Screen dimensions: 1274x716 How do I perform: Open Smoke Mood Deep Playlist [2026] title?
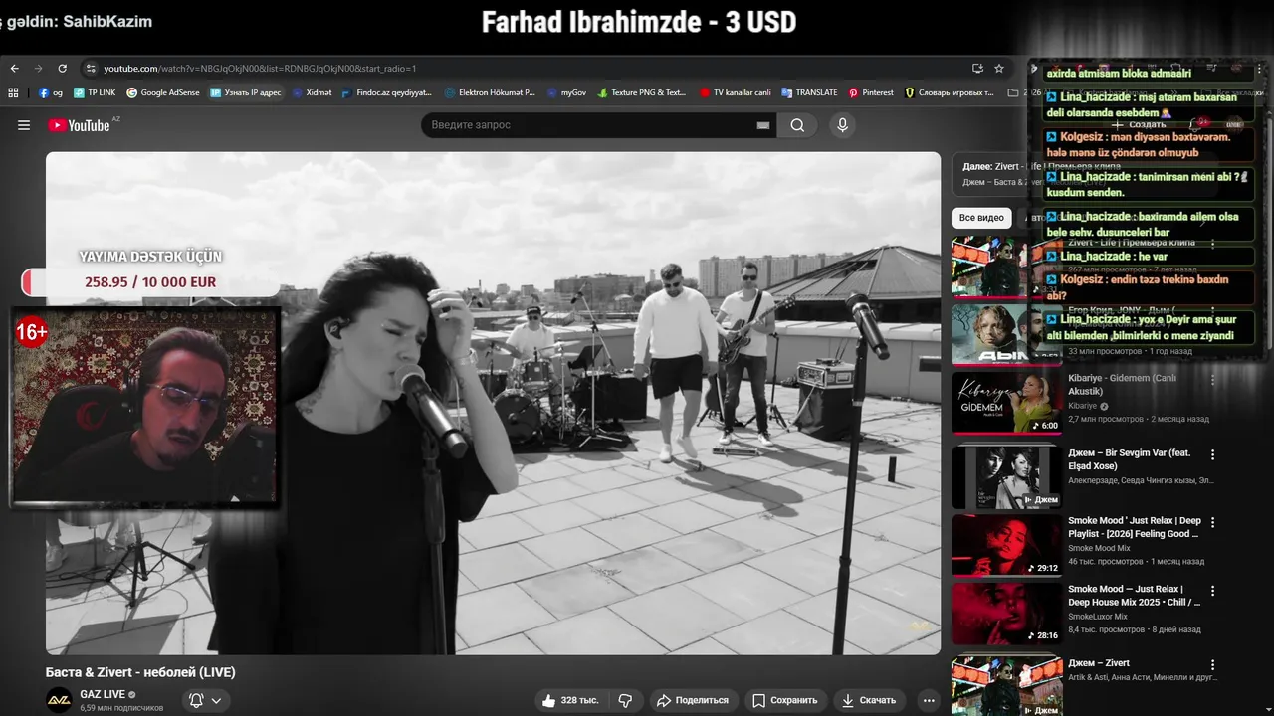click(1135, 527)
